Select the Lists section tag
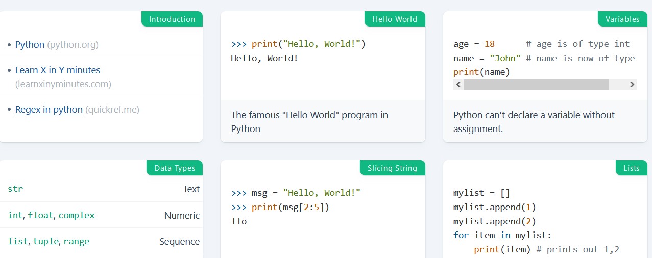652x258 pixels. (631, 168)
